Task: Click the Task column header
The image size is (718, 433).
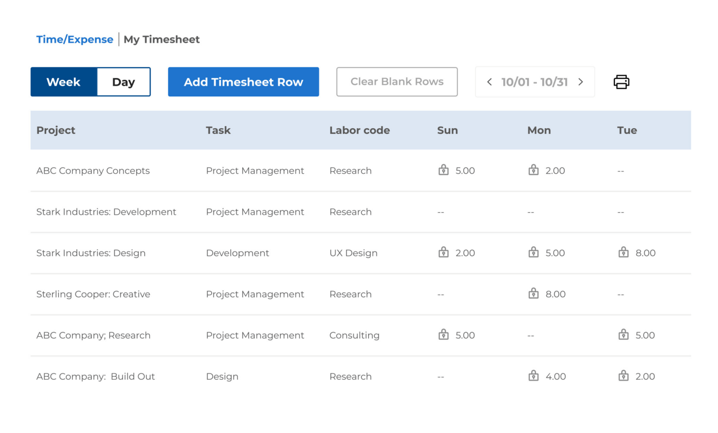Action: [x=218, y=130]
